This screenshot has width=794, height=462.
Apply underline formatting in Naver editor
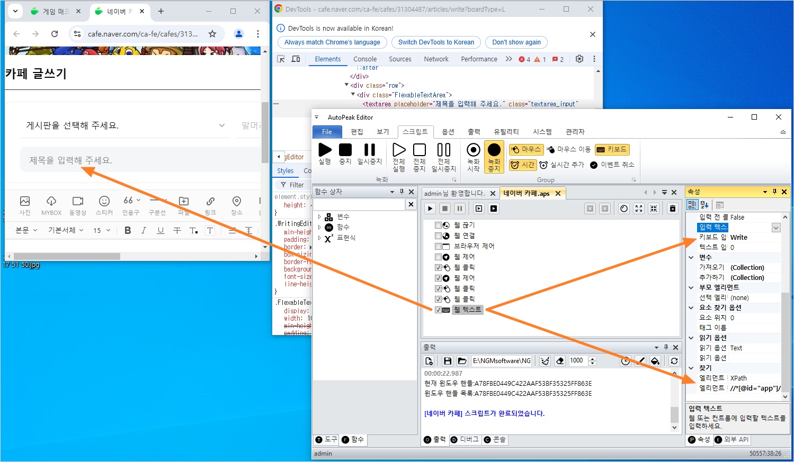(x=160, y=230)
